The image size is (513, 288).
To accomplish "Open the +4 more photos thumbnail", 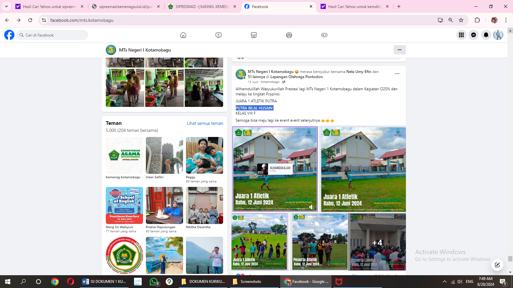I will pos(377,242).
